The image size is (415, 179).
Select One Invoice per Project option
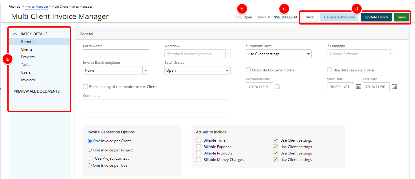point(90,150)
